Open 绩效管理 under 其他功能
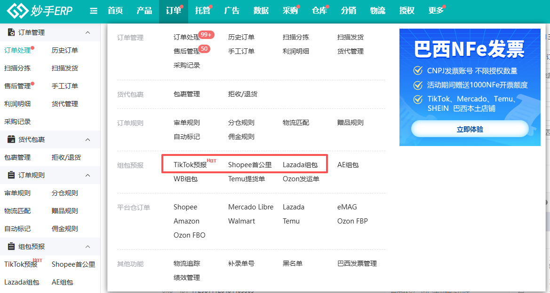 coord(187,277)
